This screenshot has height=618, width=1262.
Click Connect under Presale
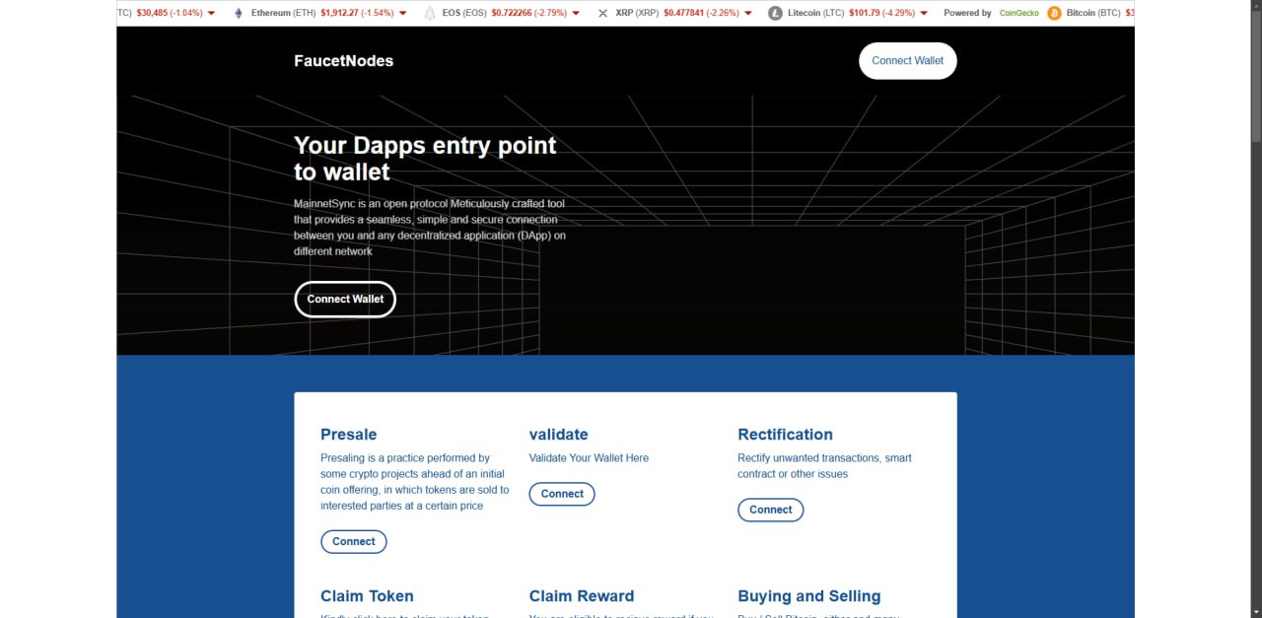click(x=353, y=541)
